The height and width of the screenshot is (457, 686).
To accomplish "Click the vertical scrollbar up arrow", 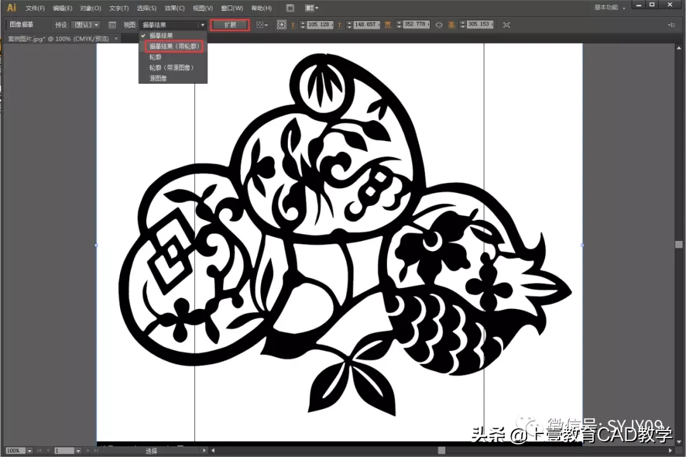I will point(679,48).
